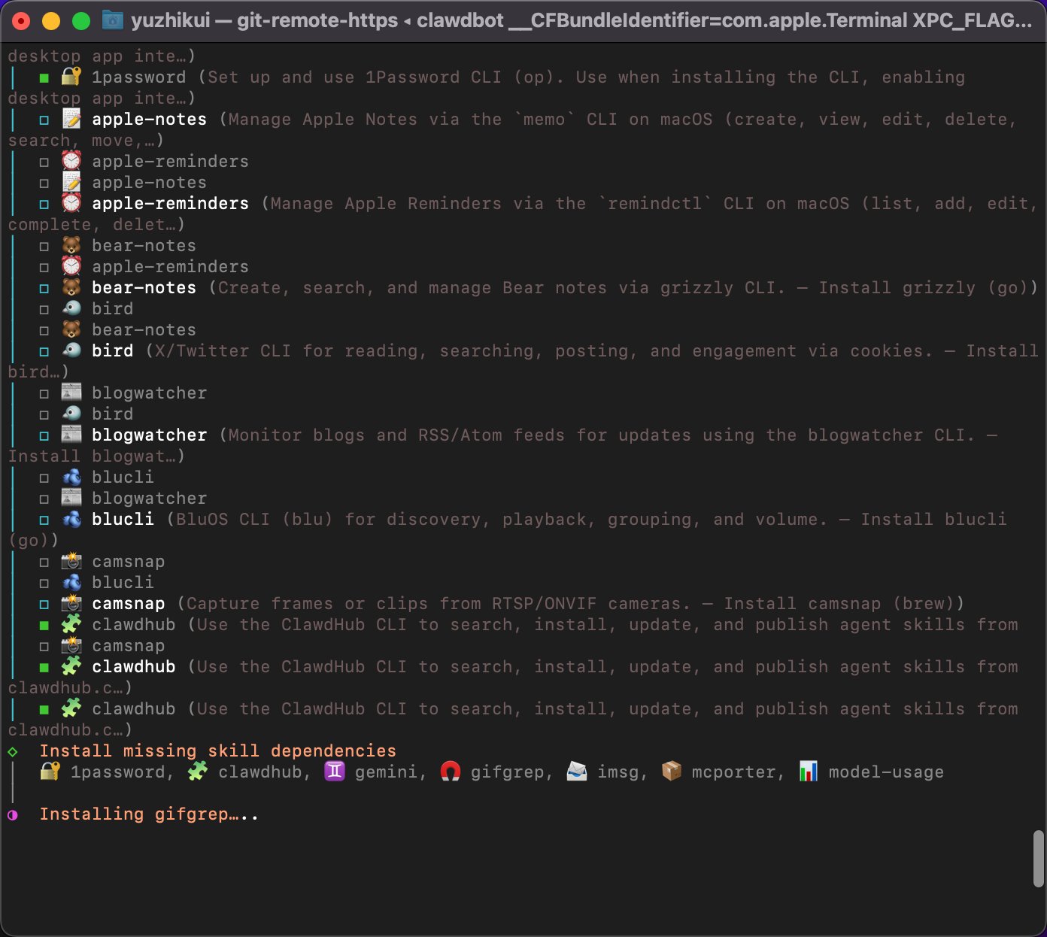Toggle the checkbox for bold blucli
The image size is (1047, 937).
(44, 520)
